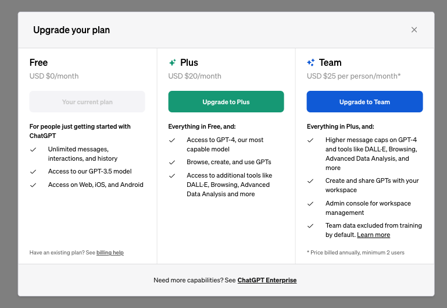Click checkmark beside Higher message caps feature
The width and height of the screenshot is (447, 308).
pos(310,140)
